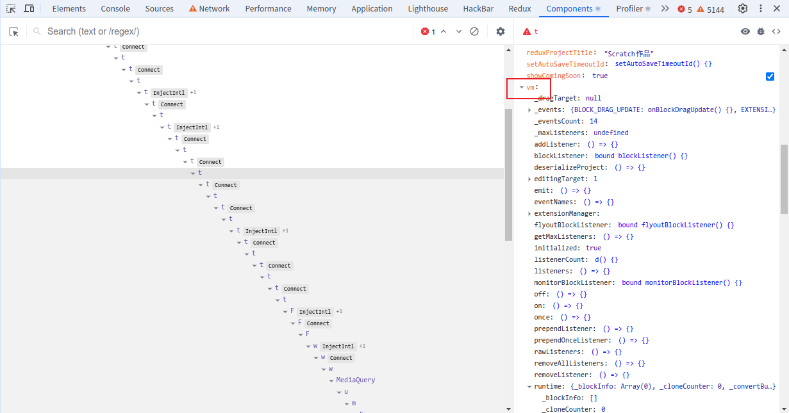789x413 pixels.
Task: Collapse the runtime object
Action: point(529,386)
